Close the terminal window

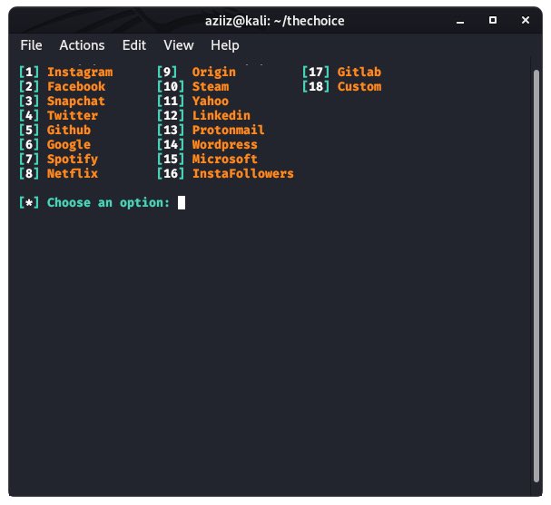click(x=526, y=20)
